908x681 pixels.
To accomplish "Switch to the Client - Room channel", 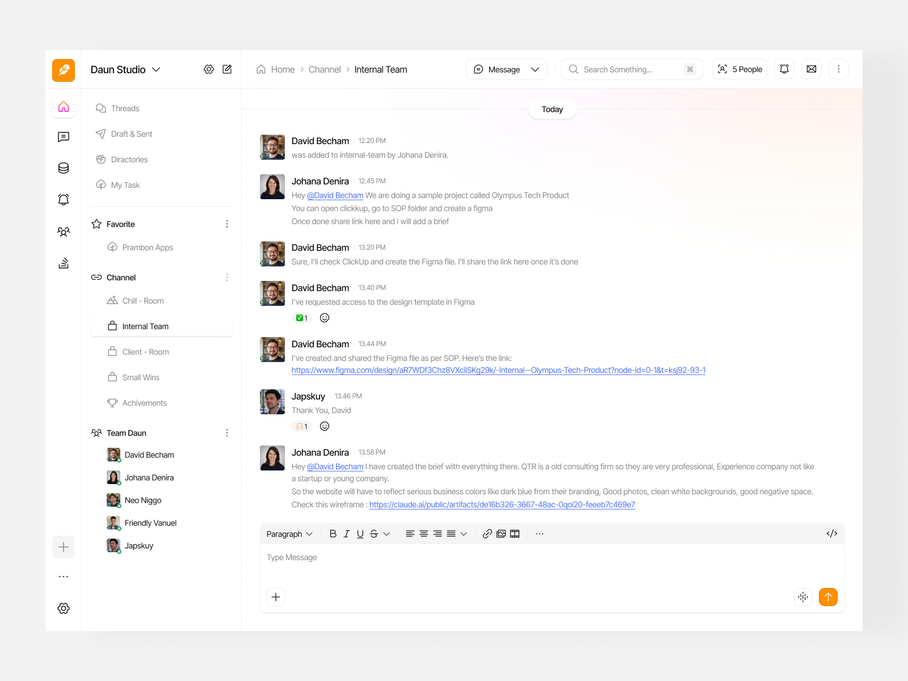I will 145,351.
